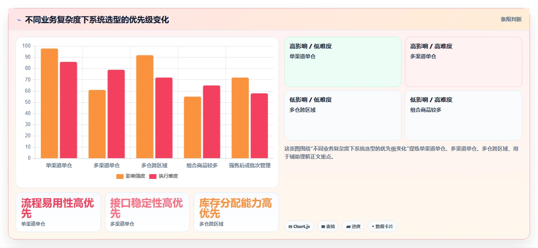Screen dimensions: 538x248
Task: Click the 多仓跨区域 subtitle under 库存分配能力高优先
Action: [211, 224]
